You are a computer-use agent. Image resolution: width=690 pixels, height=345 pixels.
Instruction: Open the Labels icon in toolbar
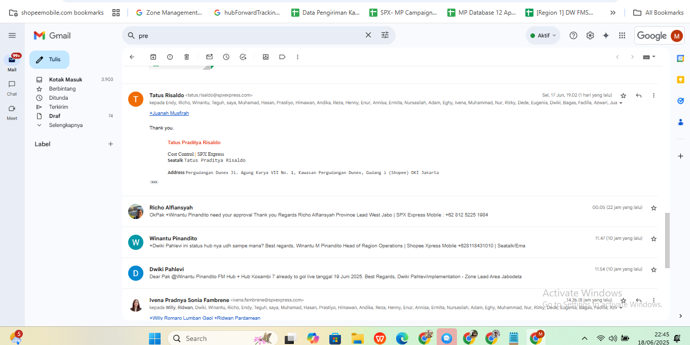(x=282, y=57)
